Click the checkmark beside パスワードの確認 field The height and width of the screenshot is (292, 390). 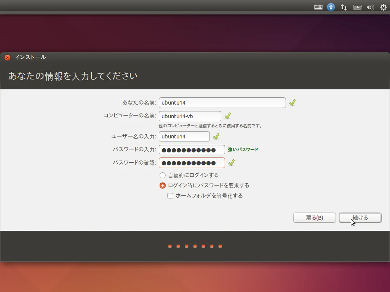231,163
